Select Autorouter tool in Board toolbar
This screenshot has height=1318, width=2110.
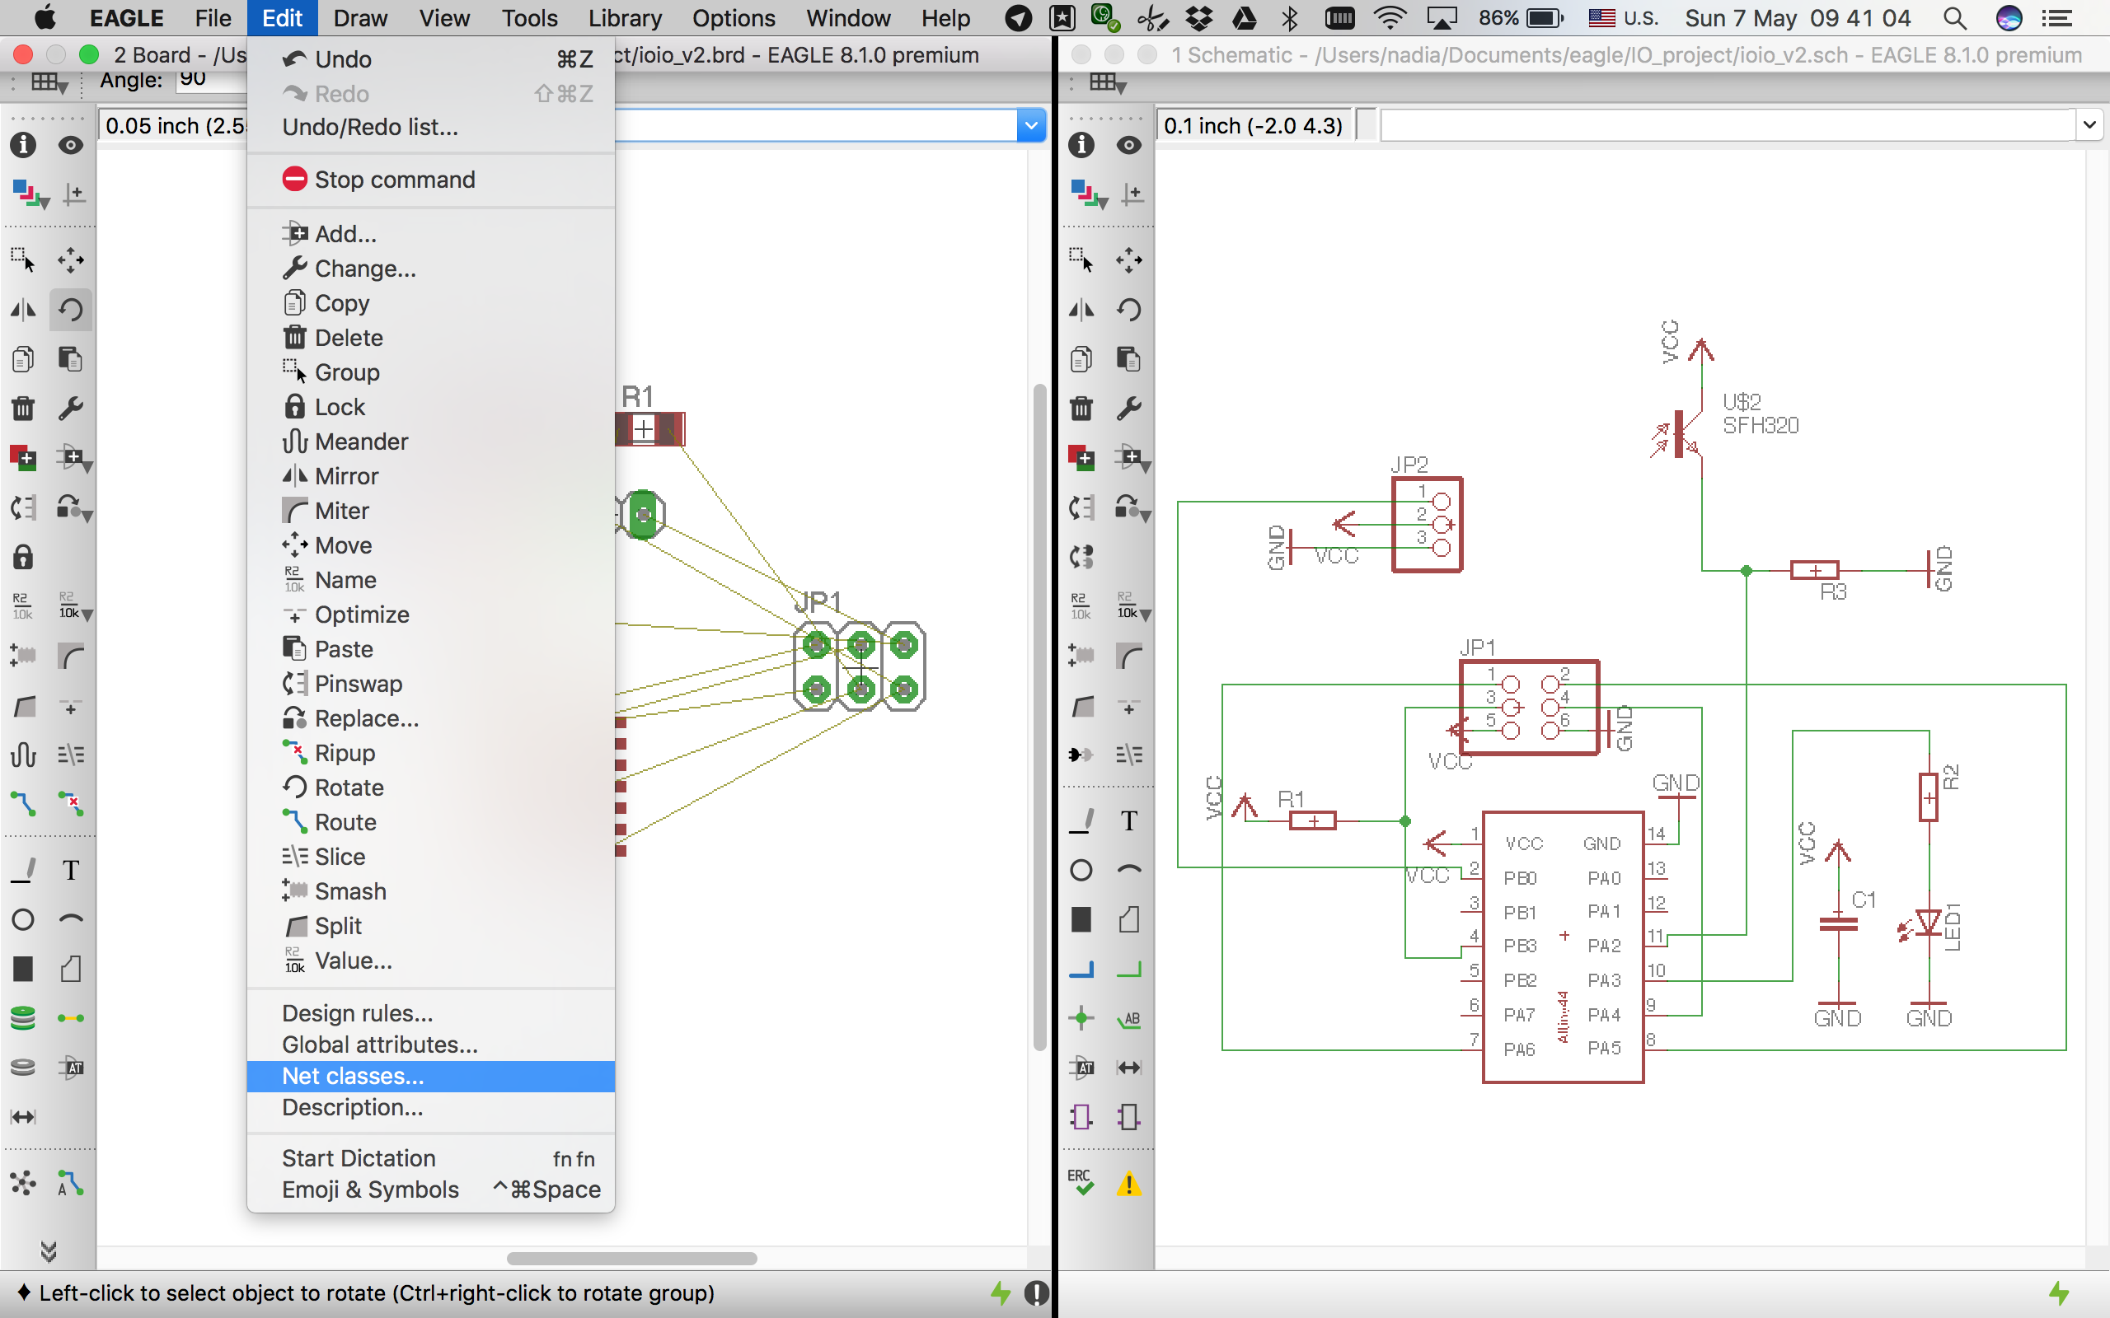71,1183
